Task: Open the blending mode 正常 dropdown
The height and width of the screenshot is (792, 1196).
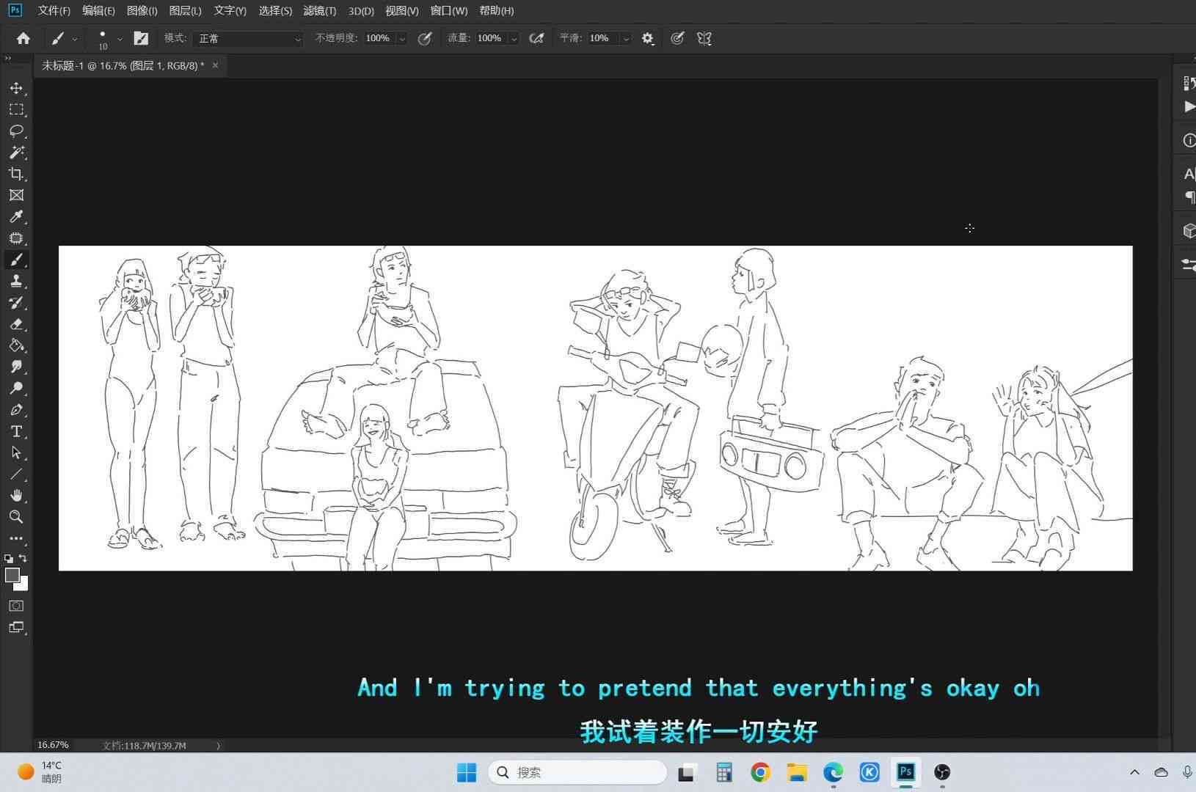Action: (x=248, y=38)
